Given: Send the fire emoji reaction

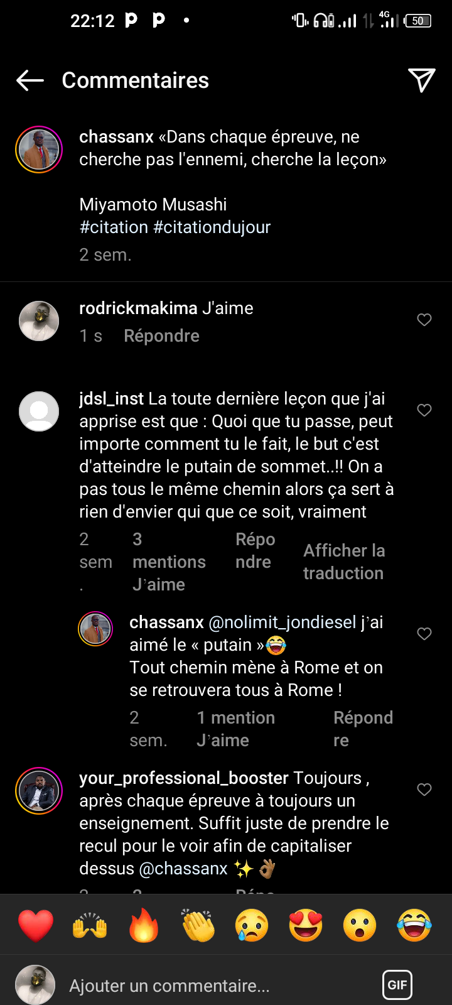Looking at the screenshot, I should point(144,925).
